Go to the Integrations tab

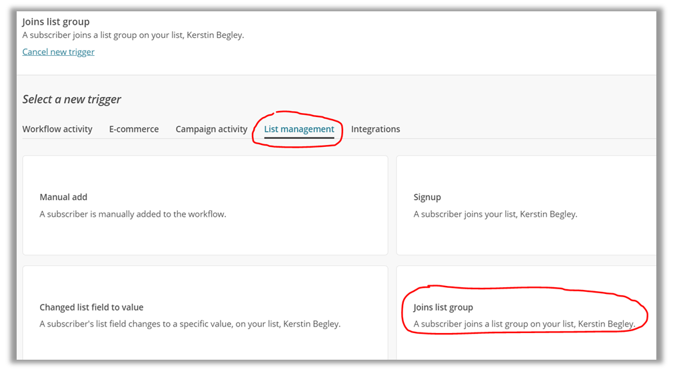tap(376, 129)
